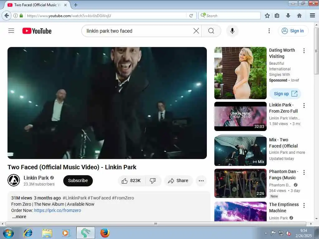Open options for The Emptiness Machine
319x239 pixels.
pos(304,205)
